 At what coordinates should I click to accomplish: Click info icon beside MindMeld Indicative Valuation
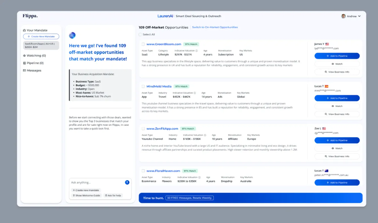tap(195, 93)
